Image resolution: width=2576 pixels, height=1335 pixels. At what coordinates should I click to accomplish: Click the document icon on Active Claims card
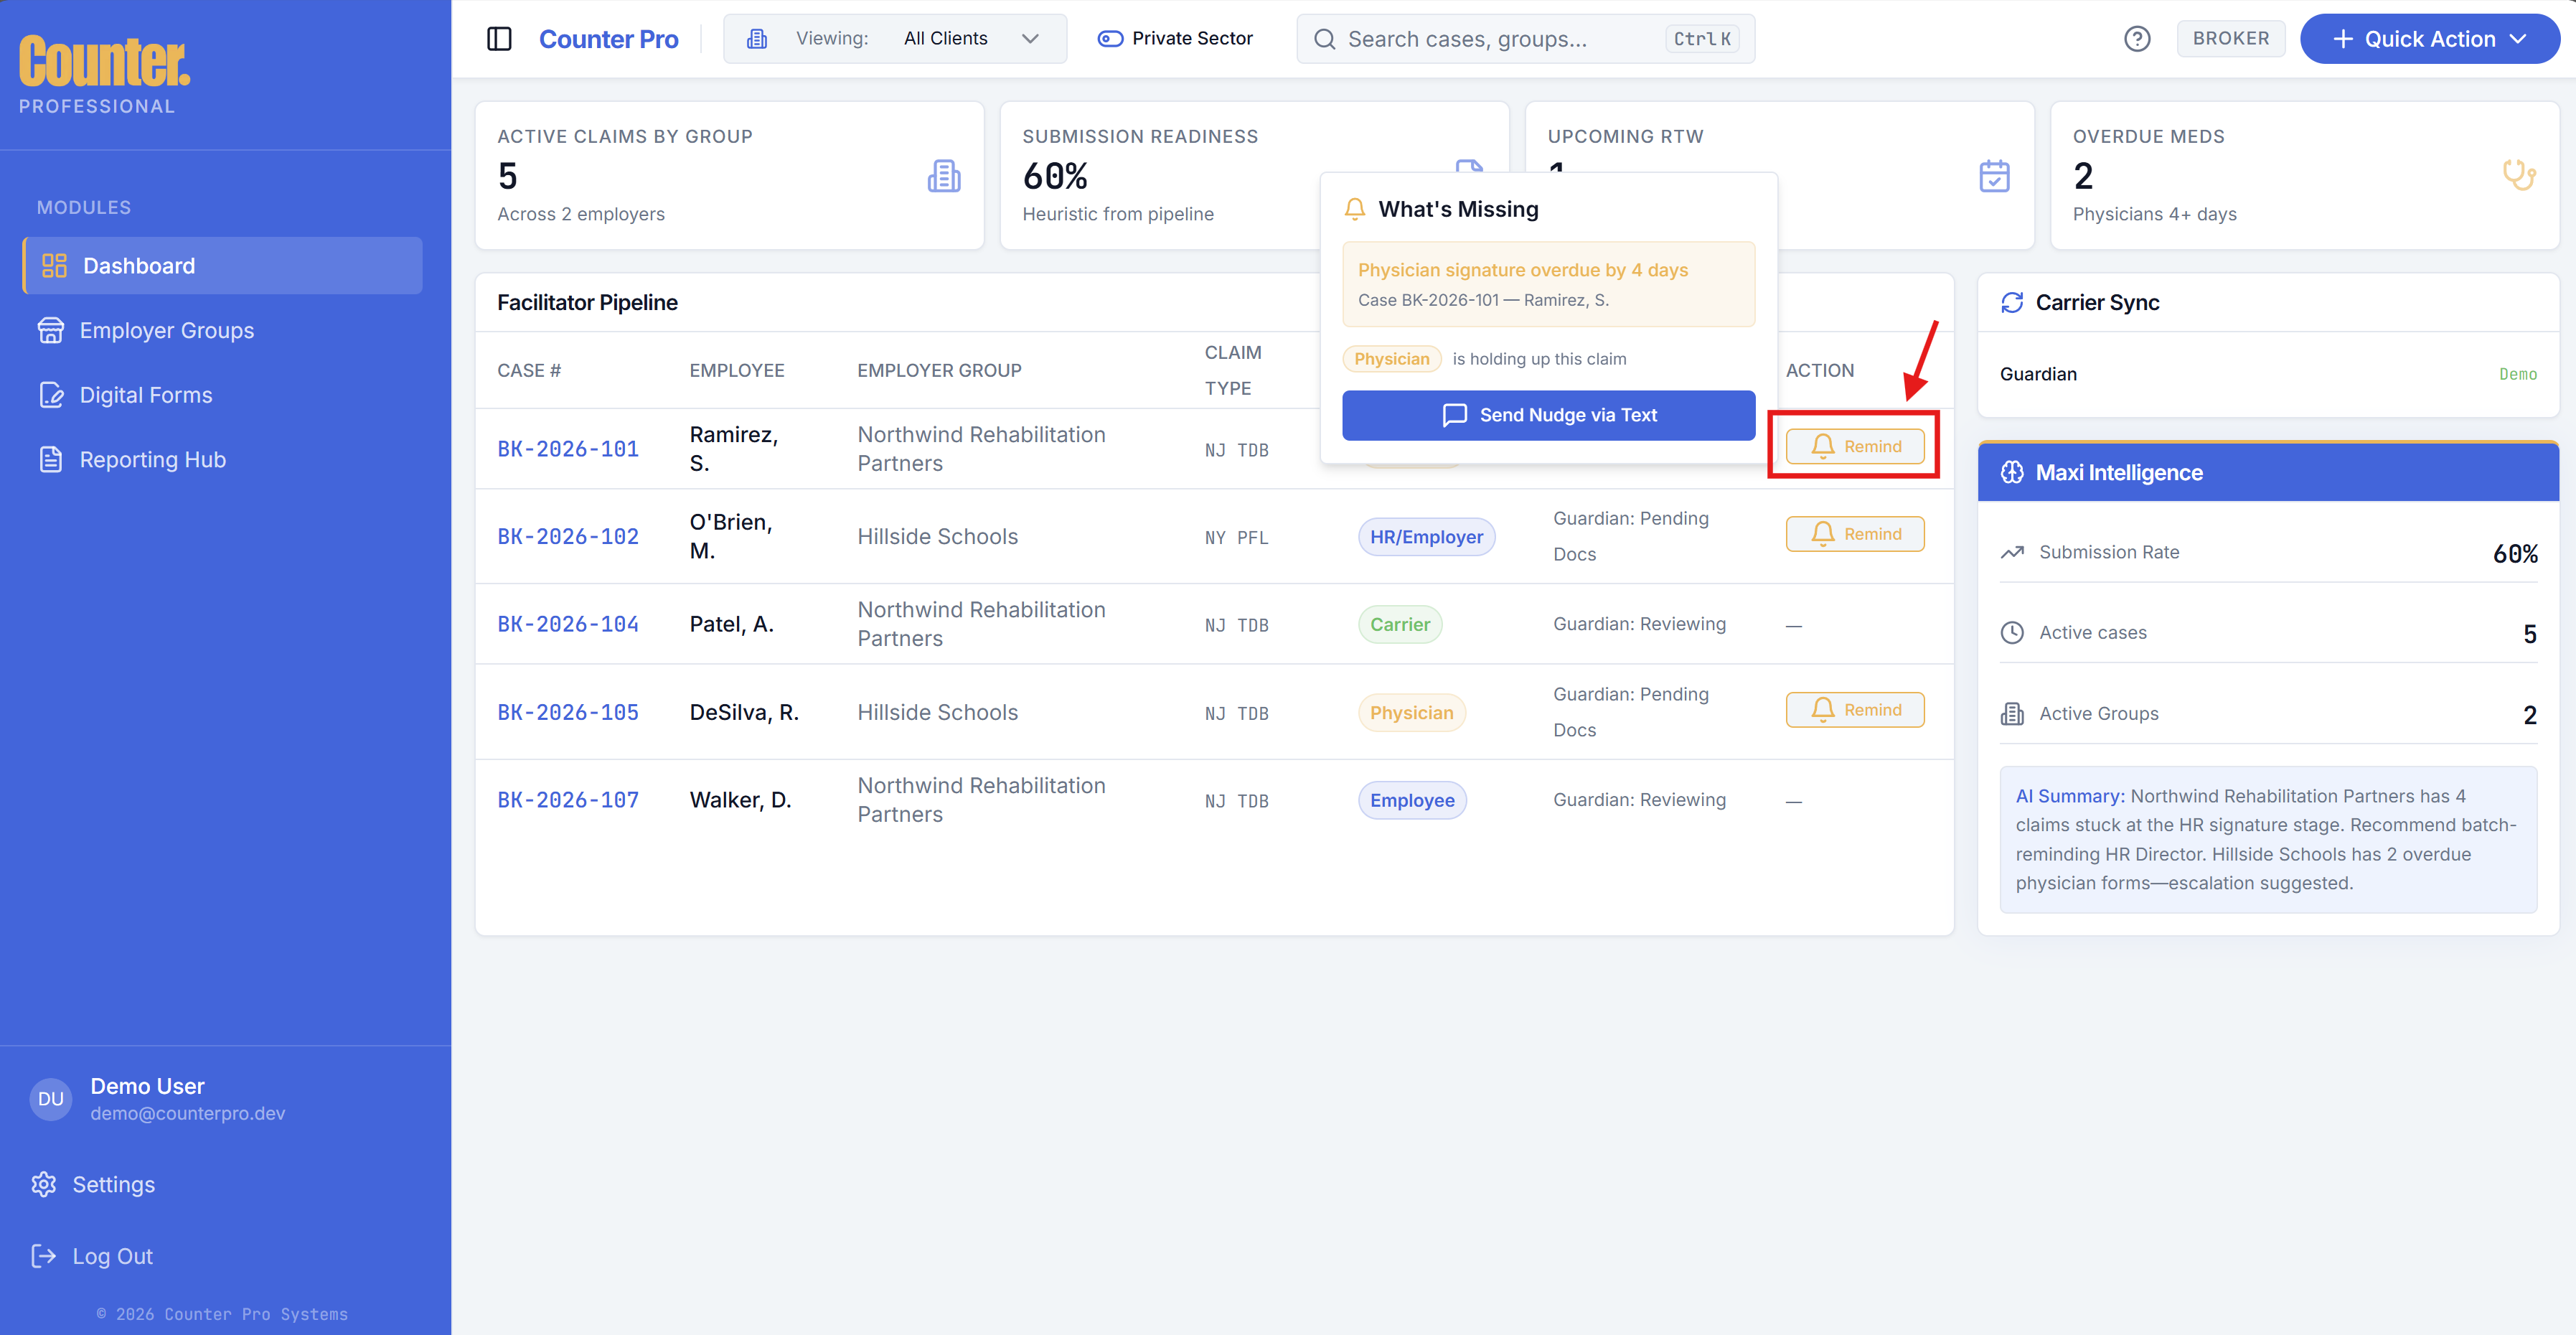coord(944,175)
